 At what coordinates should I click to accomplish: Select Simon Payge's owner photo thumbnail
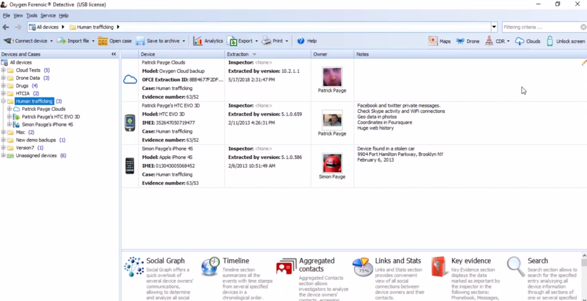click(332, 163)
